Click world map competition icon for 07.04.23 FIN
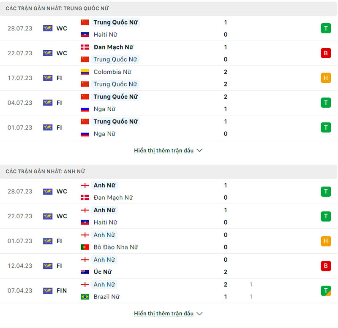 click(x=48, y=291)
